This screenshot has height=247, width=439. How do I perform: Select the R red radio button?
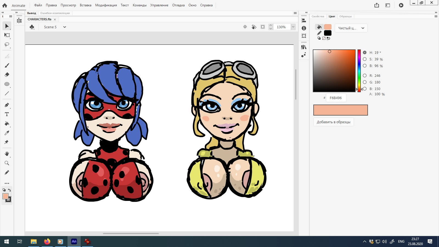point(365,75)
